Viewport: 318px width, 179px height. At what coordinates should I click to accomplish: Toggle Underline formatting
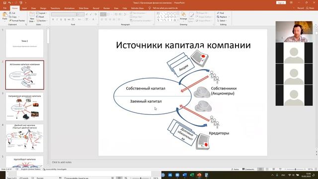click(x=61, y=19)
